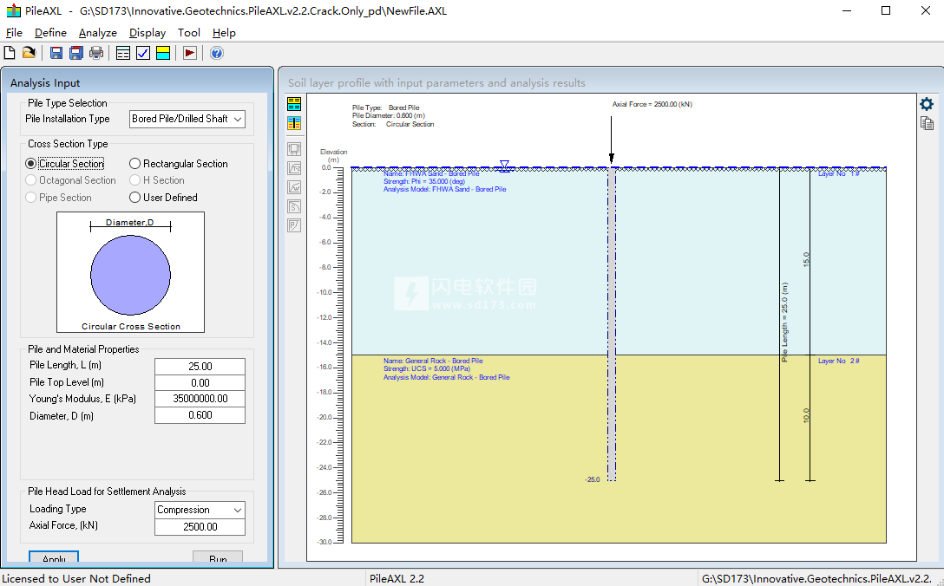Open the Loading Type dropdown
The height and width of the screenshot is (586, 944).
pos(200,510)
